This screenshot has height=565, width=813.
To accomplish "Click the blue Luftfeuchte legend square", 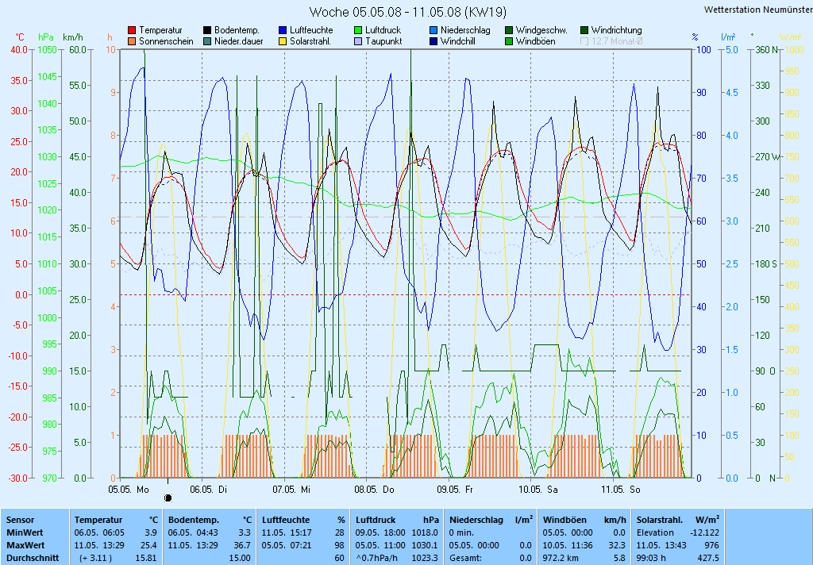I will tap(283, 30).
